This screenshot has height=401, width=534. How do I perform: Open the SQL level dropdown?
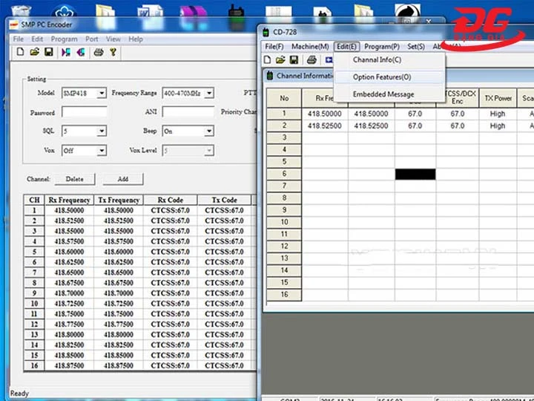click(101, 131)
